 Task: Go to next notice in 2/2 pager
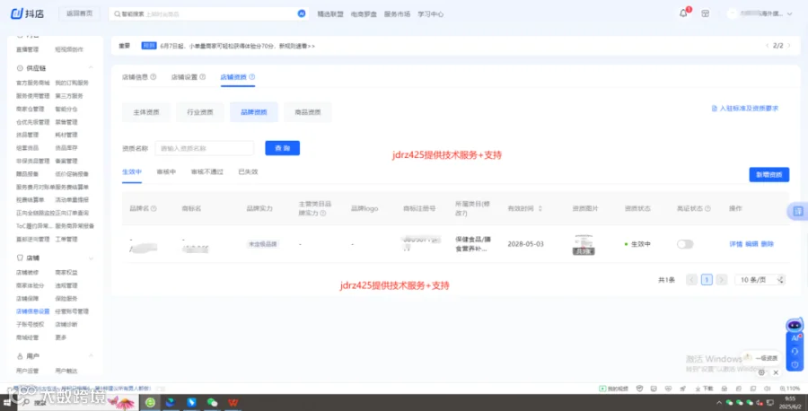coord(788,46)
